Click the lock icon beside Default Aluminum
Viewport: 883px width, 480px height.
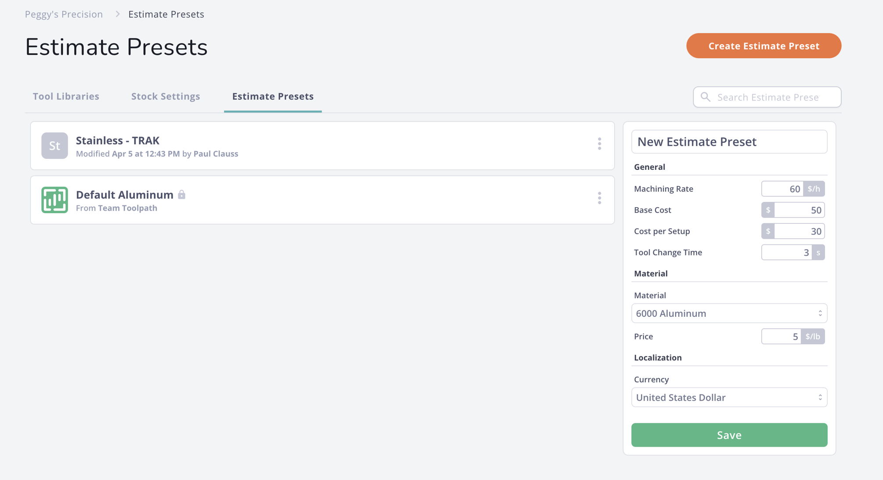[x=182, y=194]
